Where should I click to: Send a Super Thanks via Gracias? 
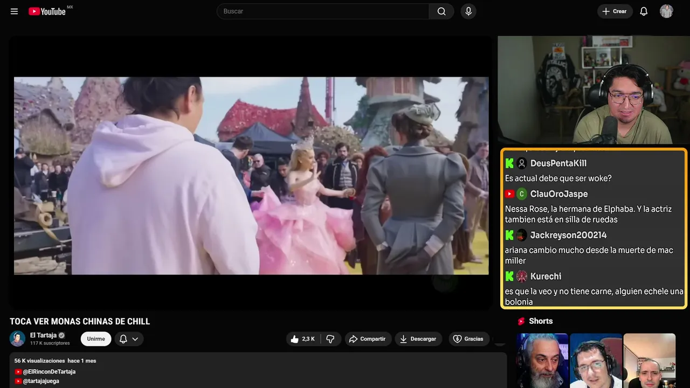pos(468,339)
